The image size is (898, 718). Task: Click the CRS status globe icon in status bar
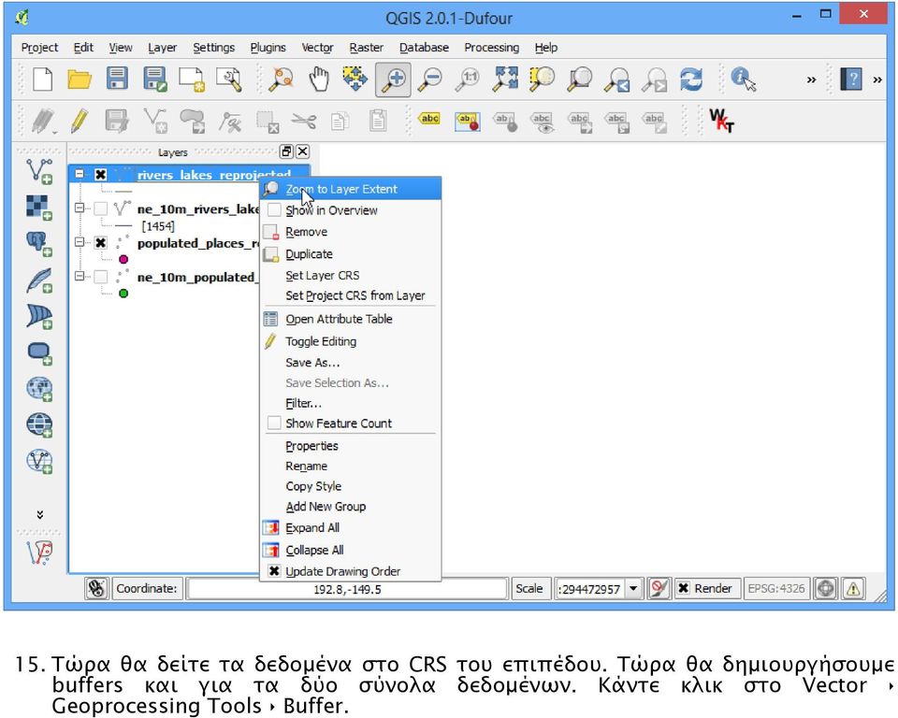825,589
